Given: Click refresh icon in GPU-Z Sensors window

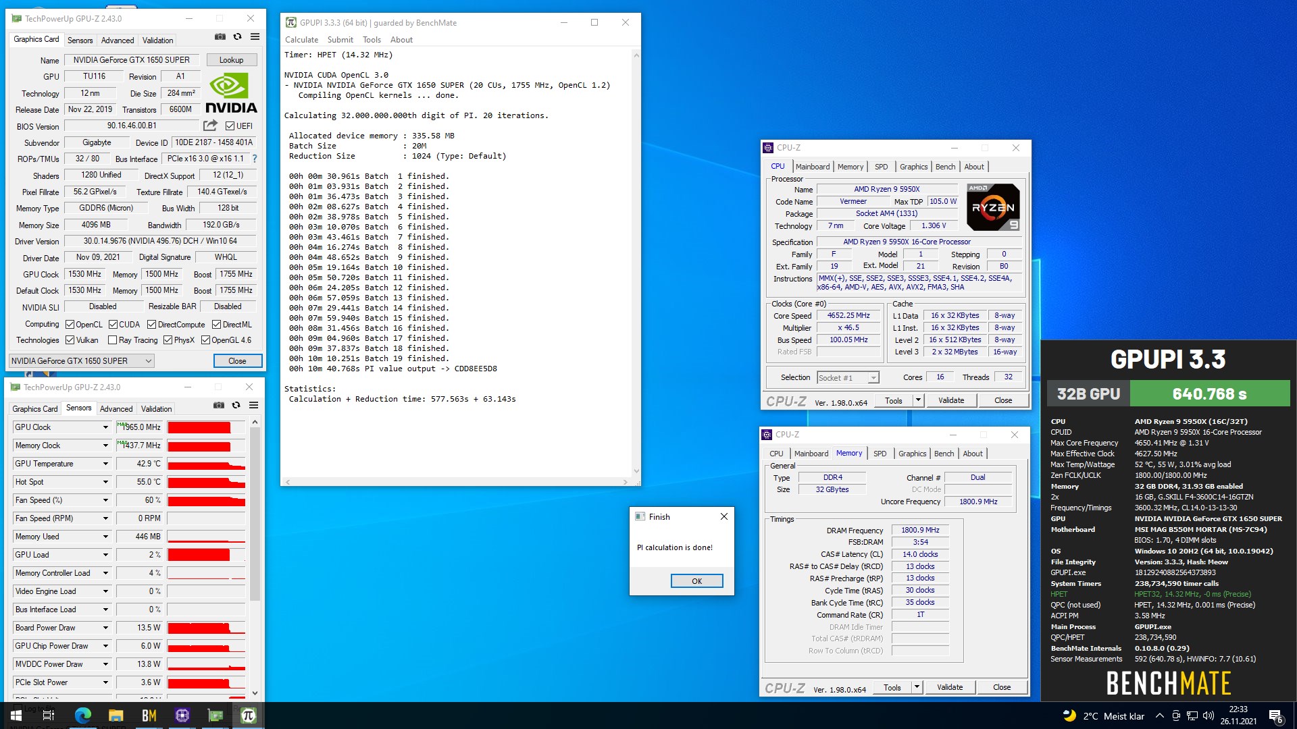Looking at the screenshot, I should coord(236,406).
